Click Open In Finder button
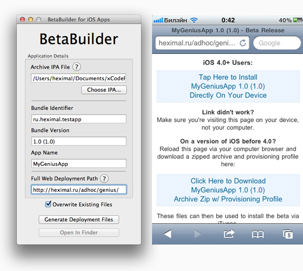The image size is (303, 271). (79, 232)
